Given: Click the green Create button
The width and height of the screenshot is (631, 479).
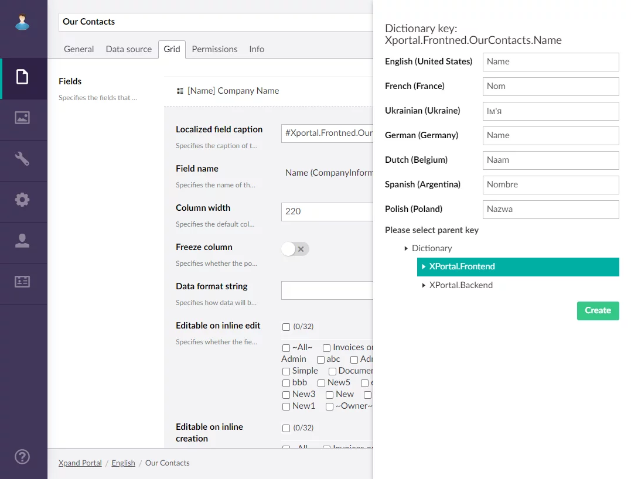Looking at the screenshot, I should tap(598, 310).
